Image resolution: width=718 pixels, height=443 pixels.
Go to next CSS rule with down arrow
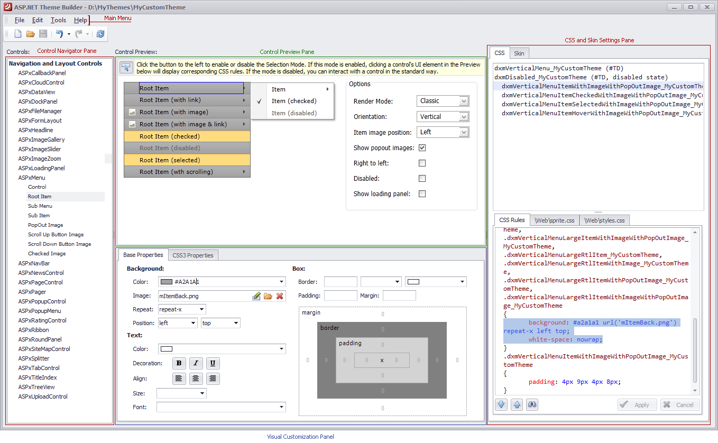point(502,404)
